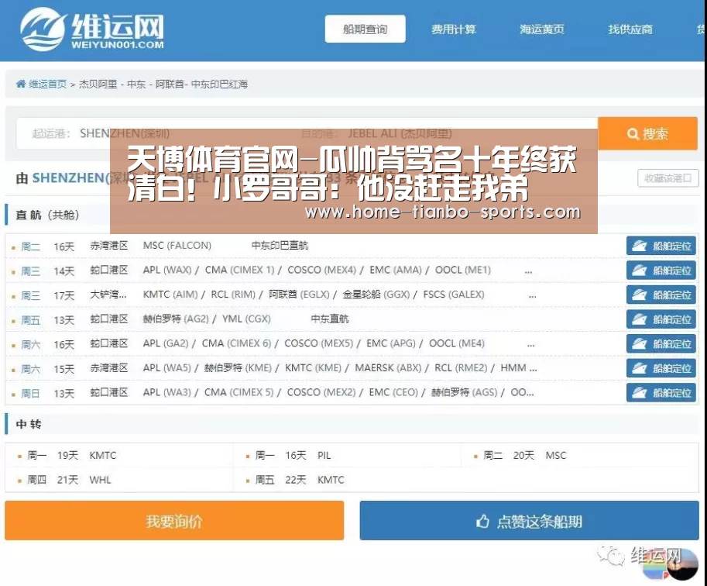This screenshot has height=586, width=707.
Task: Click the breadcrumb text 杰贝阿里 - 中东 - 阿联酋
Action: [132, 84]
